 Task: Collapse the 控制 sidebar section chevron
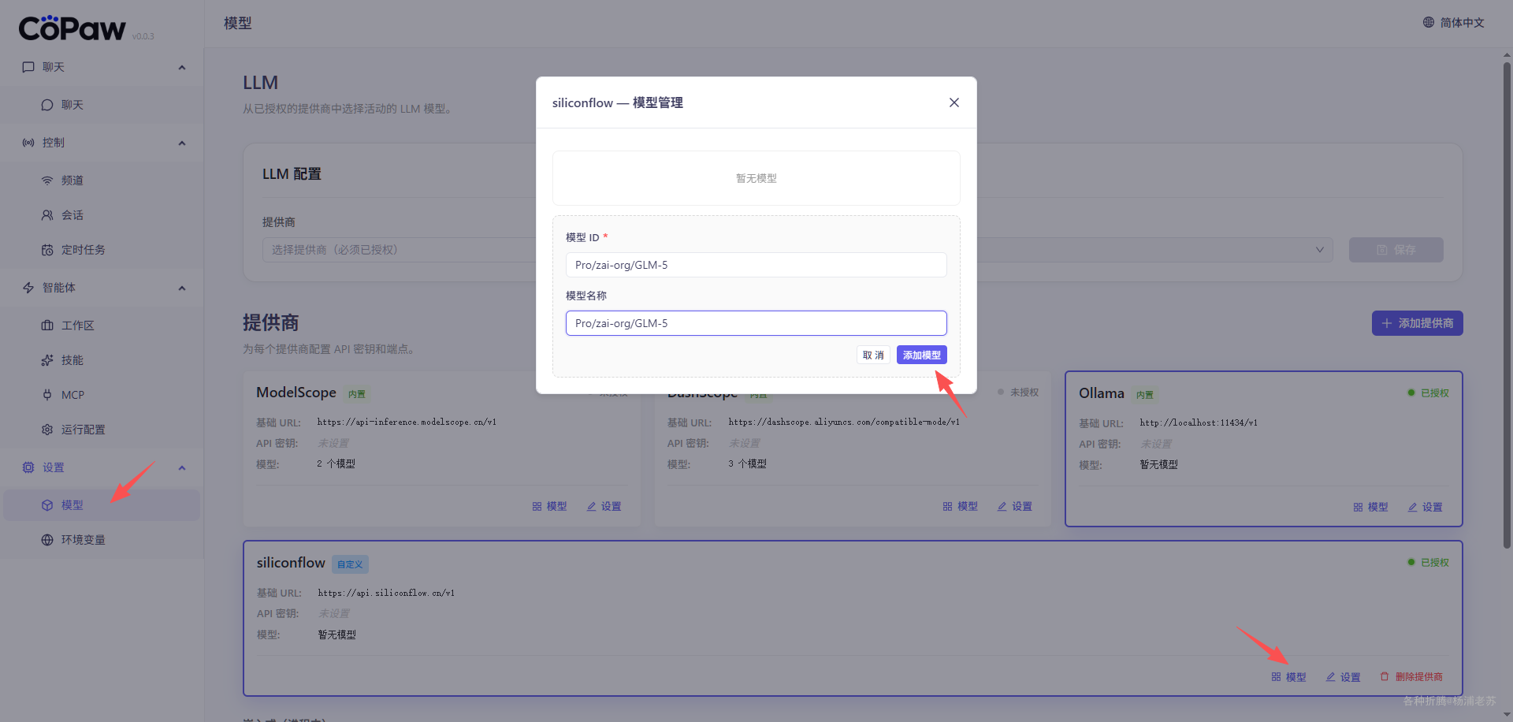click(x=182, y=143)
